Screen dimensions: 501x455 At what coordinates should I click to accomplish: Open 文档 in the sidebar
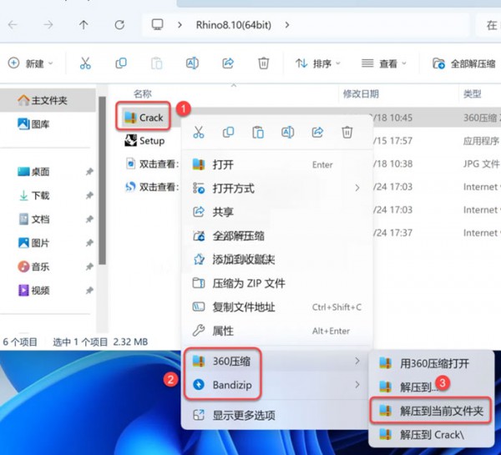[x=33, y=220]
